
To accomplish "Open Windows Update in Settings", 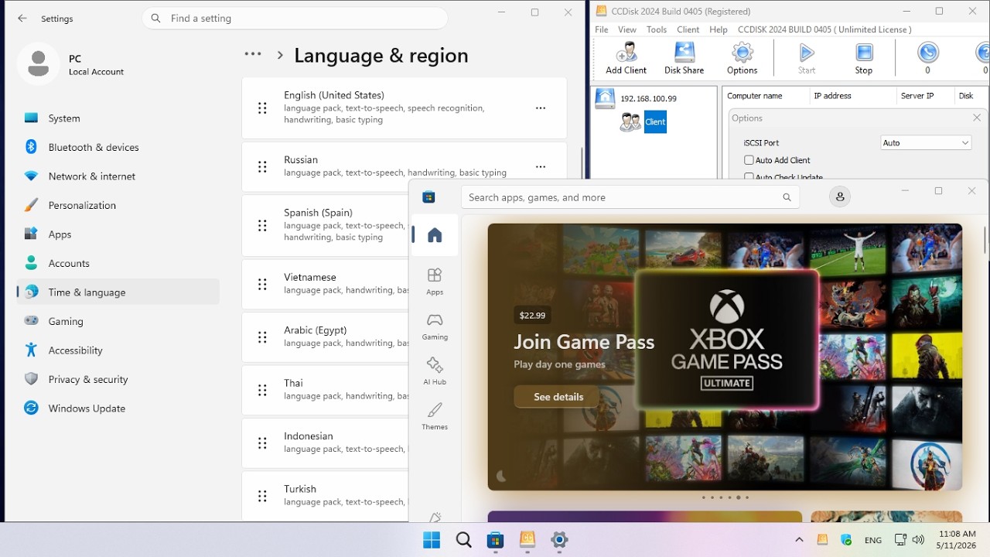I will click(118, 408).
